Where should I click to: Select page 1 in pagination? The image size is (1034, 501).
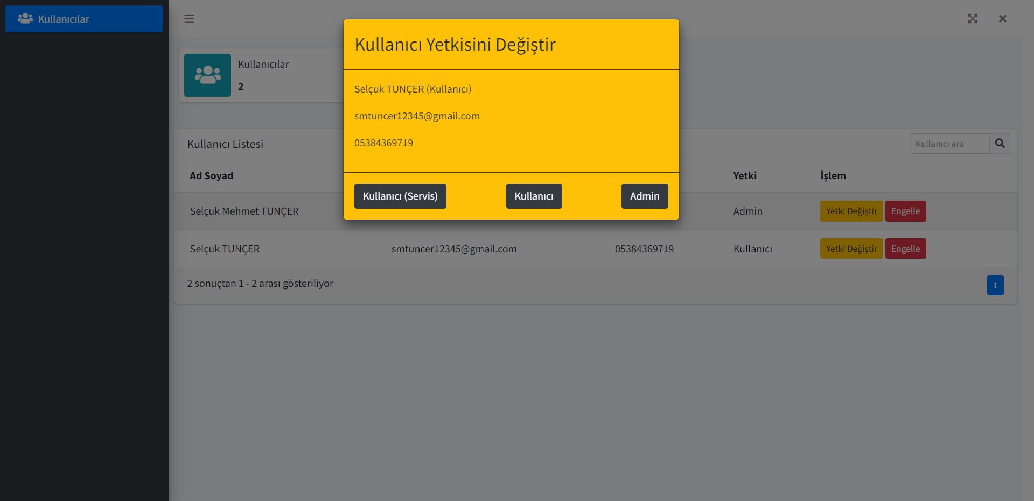coord(995,285)
